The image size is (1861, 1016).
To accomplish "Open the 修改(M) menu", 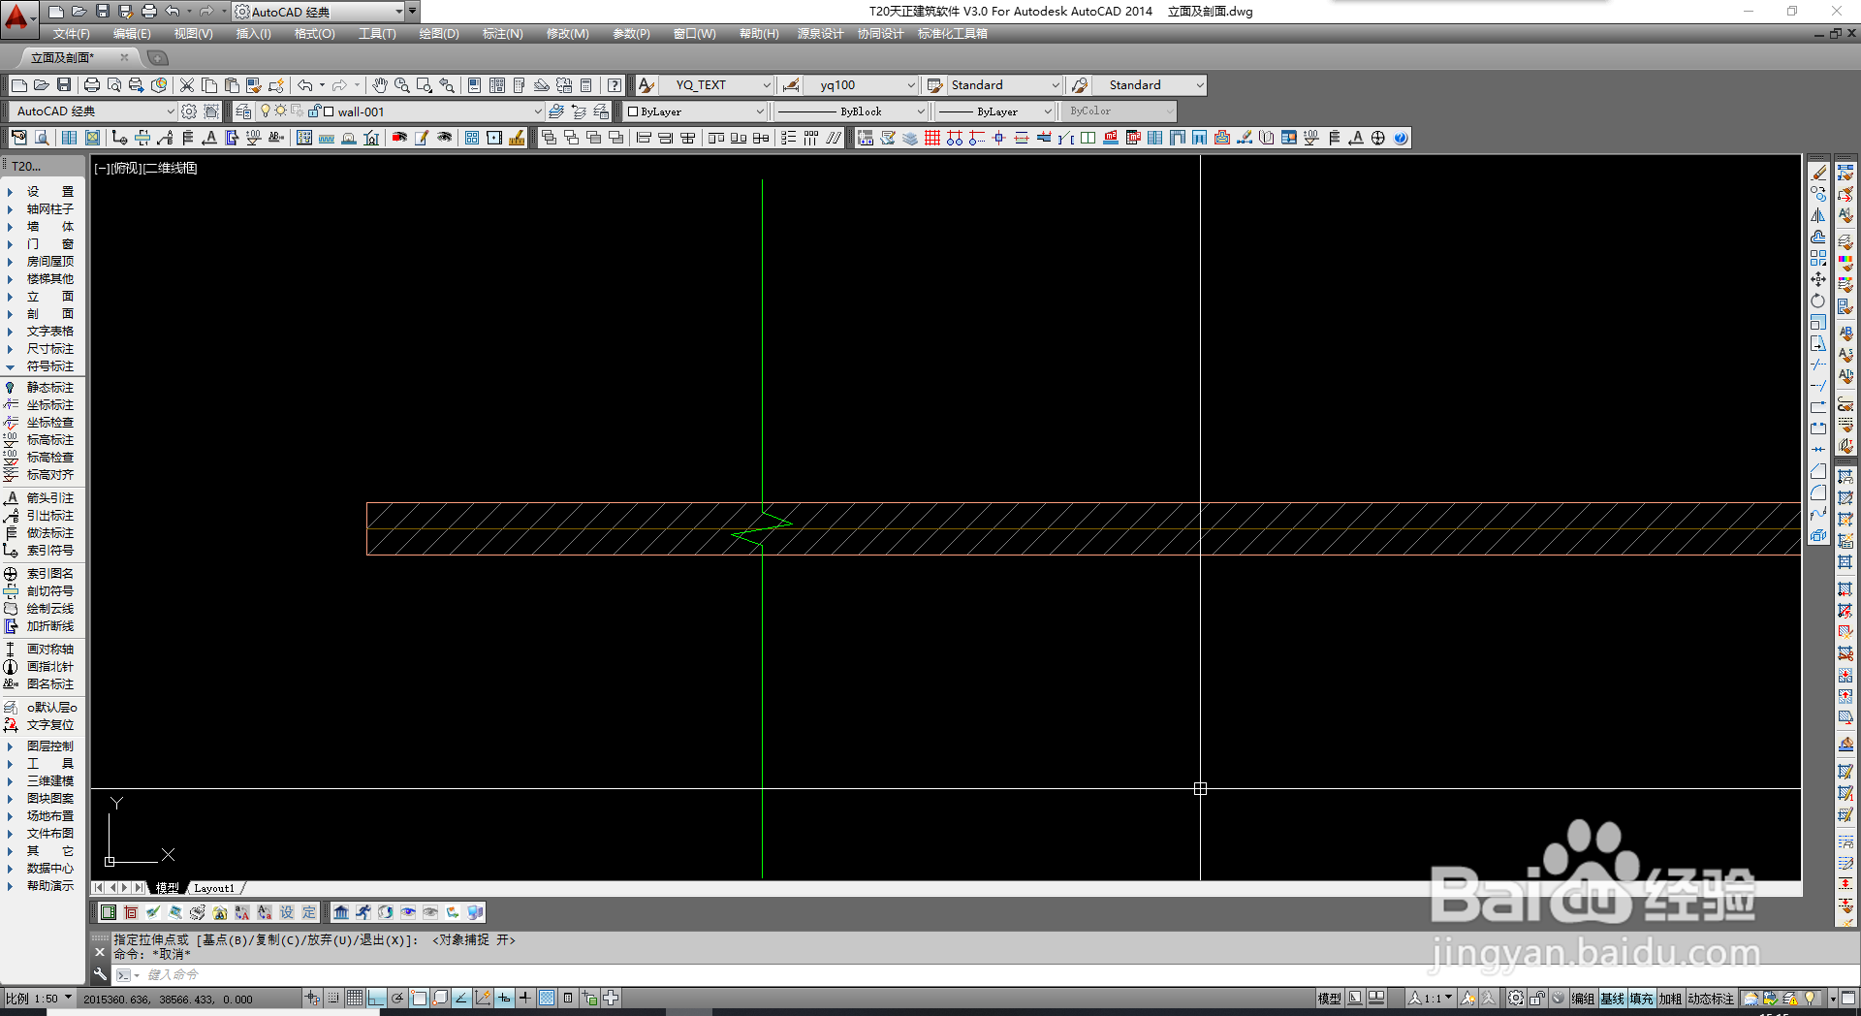I will (567, 34).
